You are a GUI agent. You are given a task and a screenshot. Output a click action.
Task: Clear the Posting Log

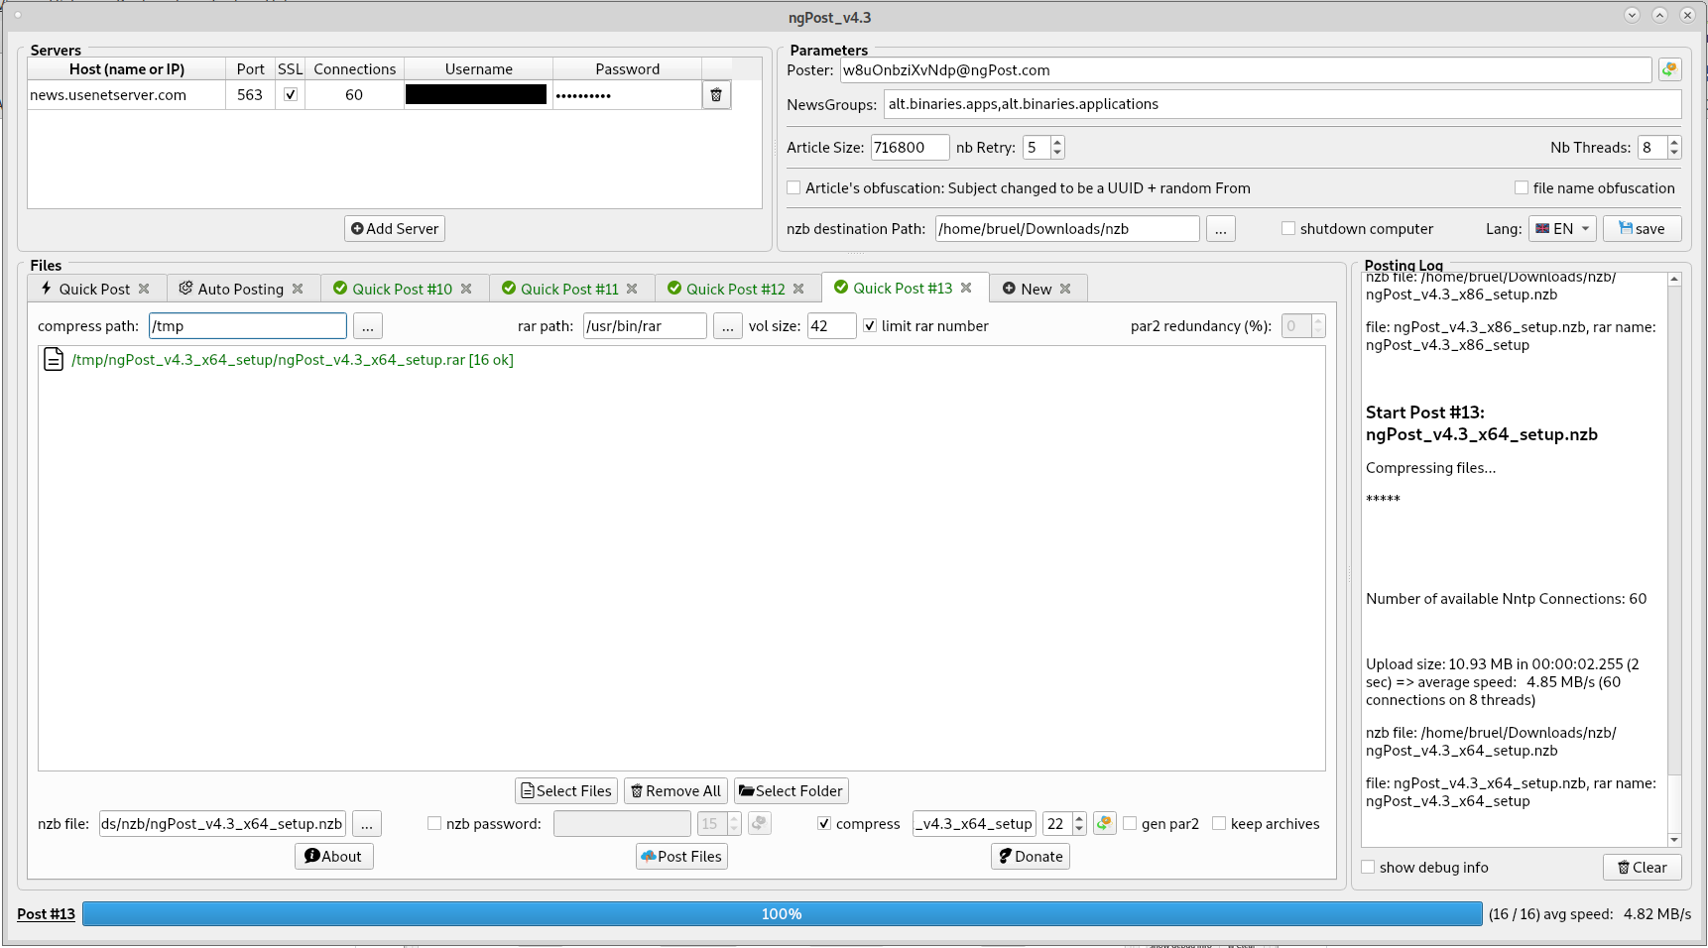1643,867
